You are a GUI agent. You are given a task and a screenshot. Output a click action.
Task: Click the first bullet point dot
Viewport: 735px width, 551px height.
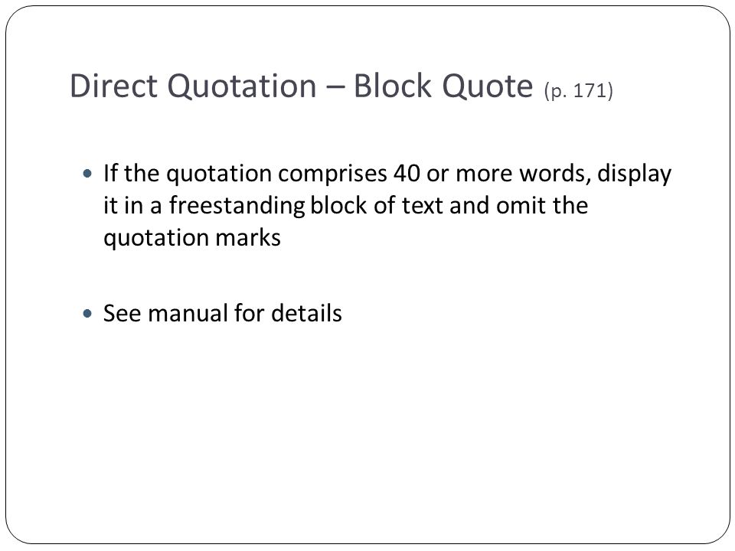pyautogui.click(x=87, y=174)
